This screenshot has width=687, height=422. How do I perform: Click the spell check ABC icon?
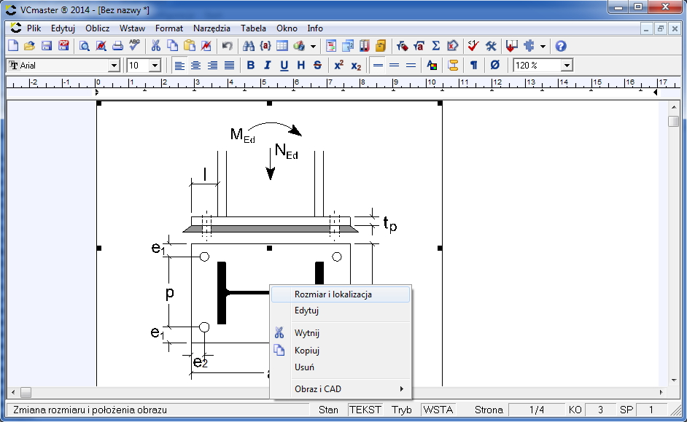(134, 46)
